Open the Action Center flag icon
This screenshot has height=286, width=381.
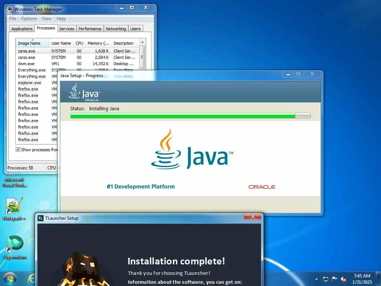click(334, 279)
